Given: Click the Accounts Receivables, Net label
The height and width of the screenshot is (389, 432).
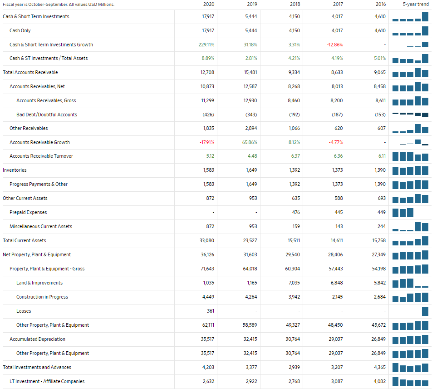Looking at the screenshot, I should [37, 87].
